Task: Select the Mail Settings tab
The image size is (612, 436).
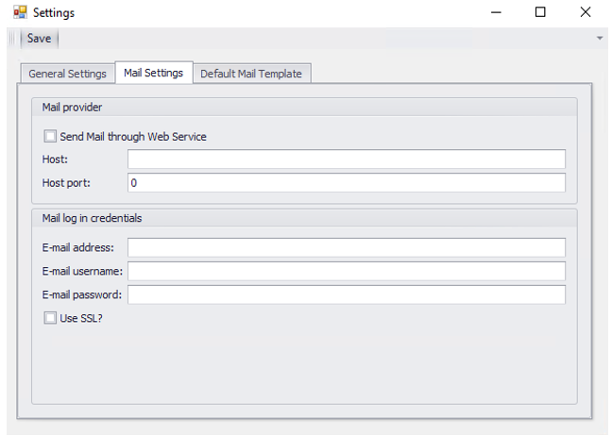Action: (153, 73)
